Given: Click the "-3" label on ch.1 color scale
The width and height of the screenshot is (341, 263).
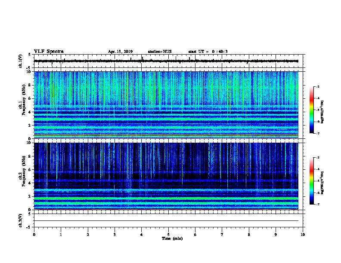Looking at the screenshot, I should [317, 87].
